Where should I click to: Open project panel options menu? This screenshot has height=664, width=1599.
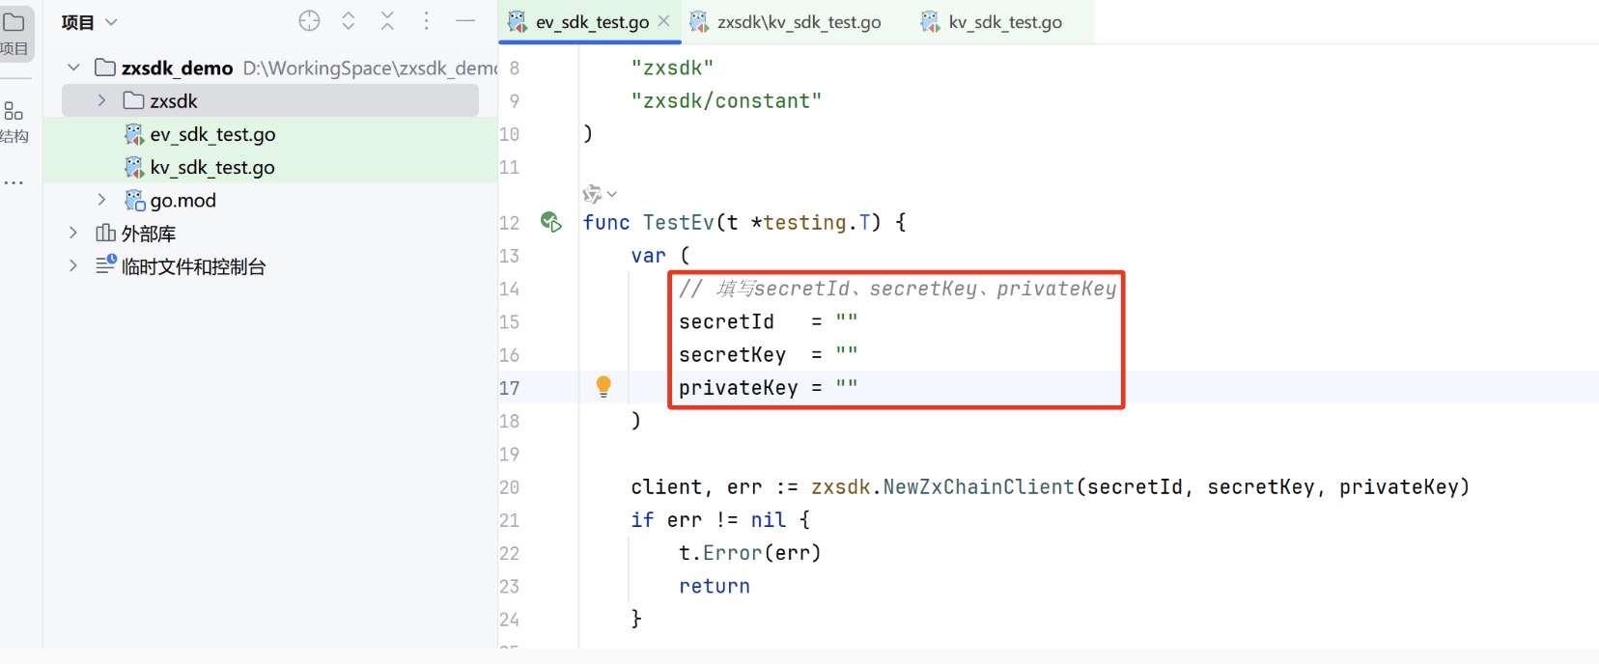[426, 20]
